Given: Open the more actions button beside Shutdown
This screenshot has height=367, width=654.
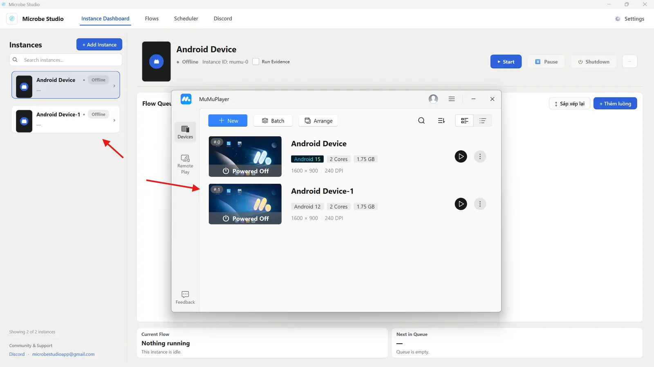Looking at the screenshot, I should 629,61.
